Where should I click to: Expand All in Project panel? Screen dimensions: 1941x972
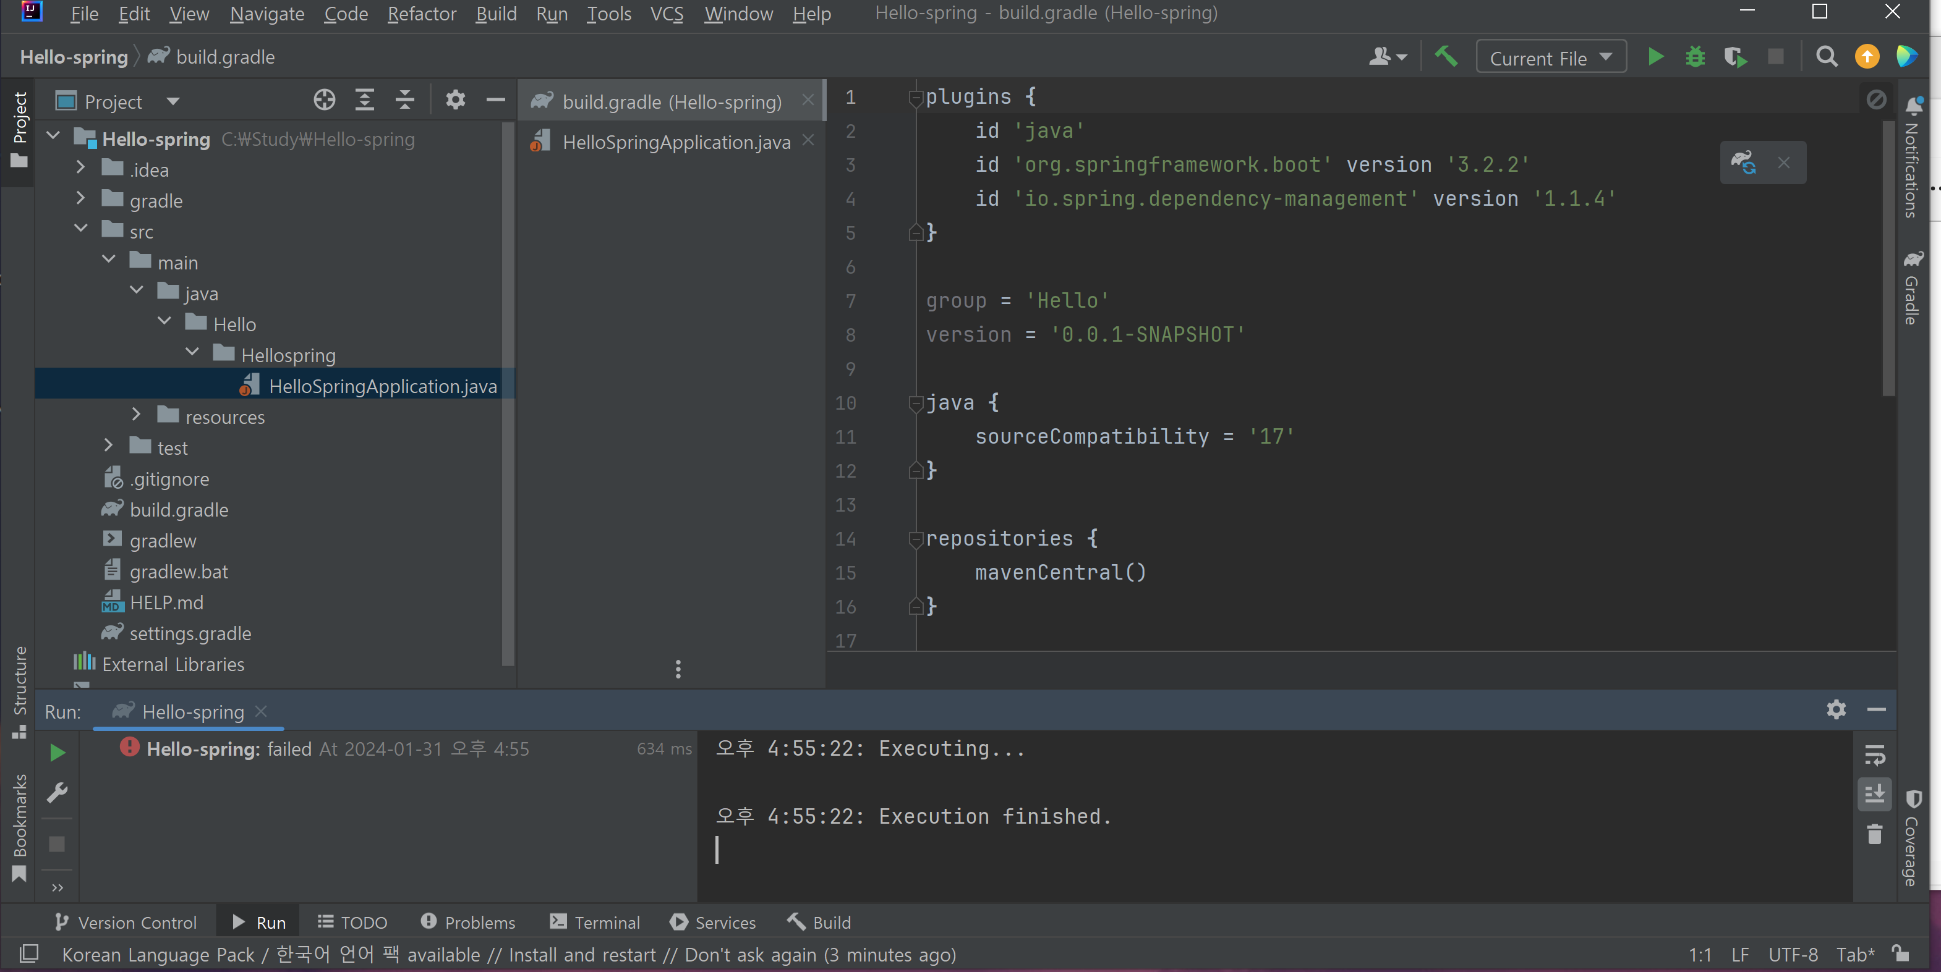point(365,100)
